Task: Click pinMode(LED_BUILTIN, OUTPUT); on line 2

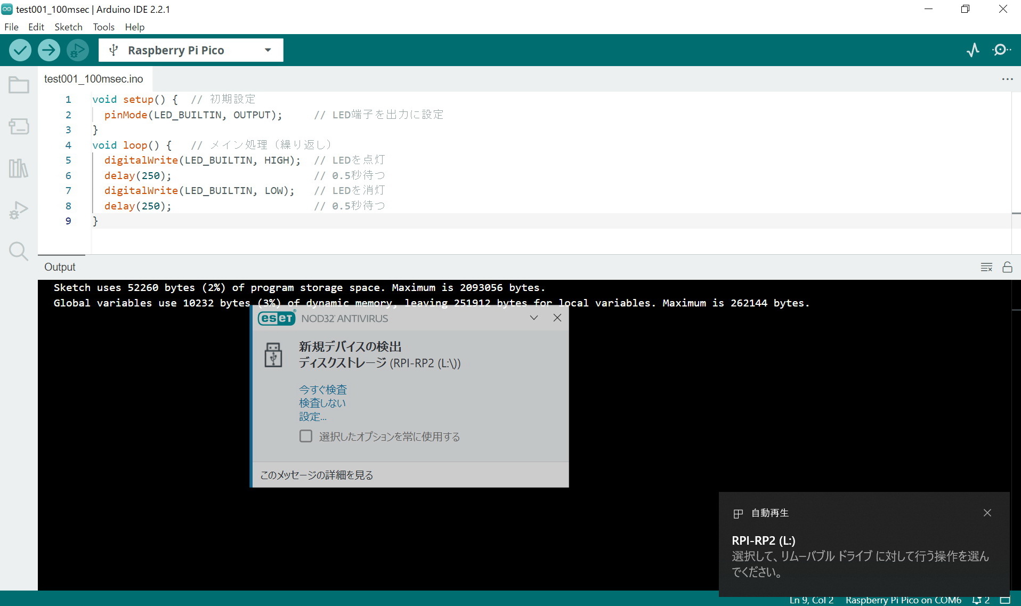Action: pyautogui.click(x=193, y=115)
